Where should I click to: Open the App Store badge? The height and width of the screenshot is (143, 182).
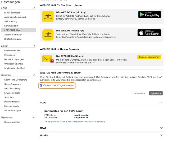coord(149,33)
